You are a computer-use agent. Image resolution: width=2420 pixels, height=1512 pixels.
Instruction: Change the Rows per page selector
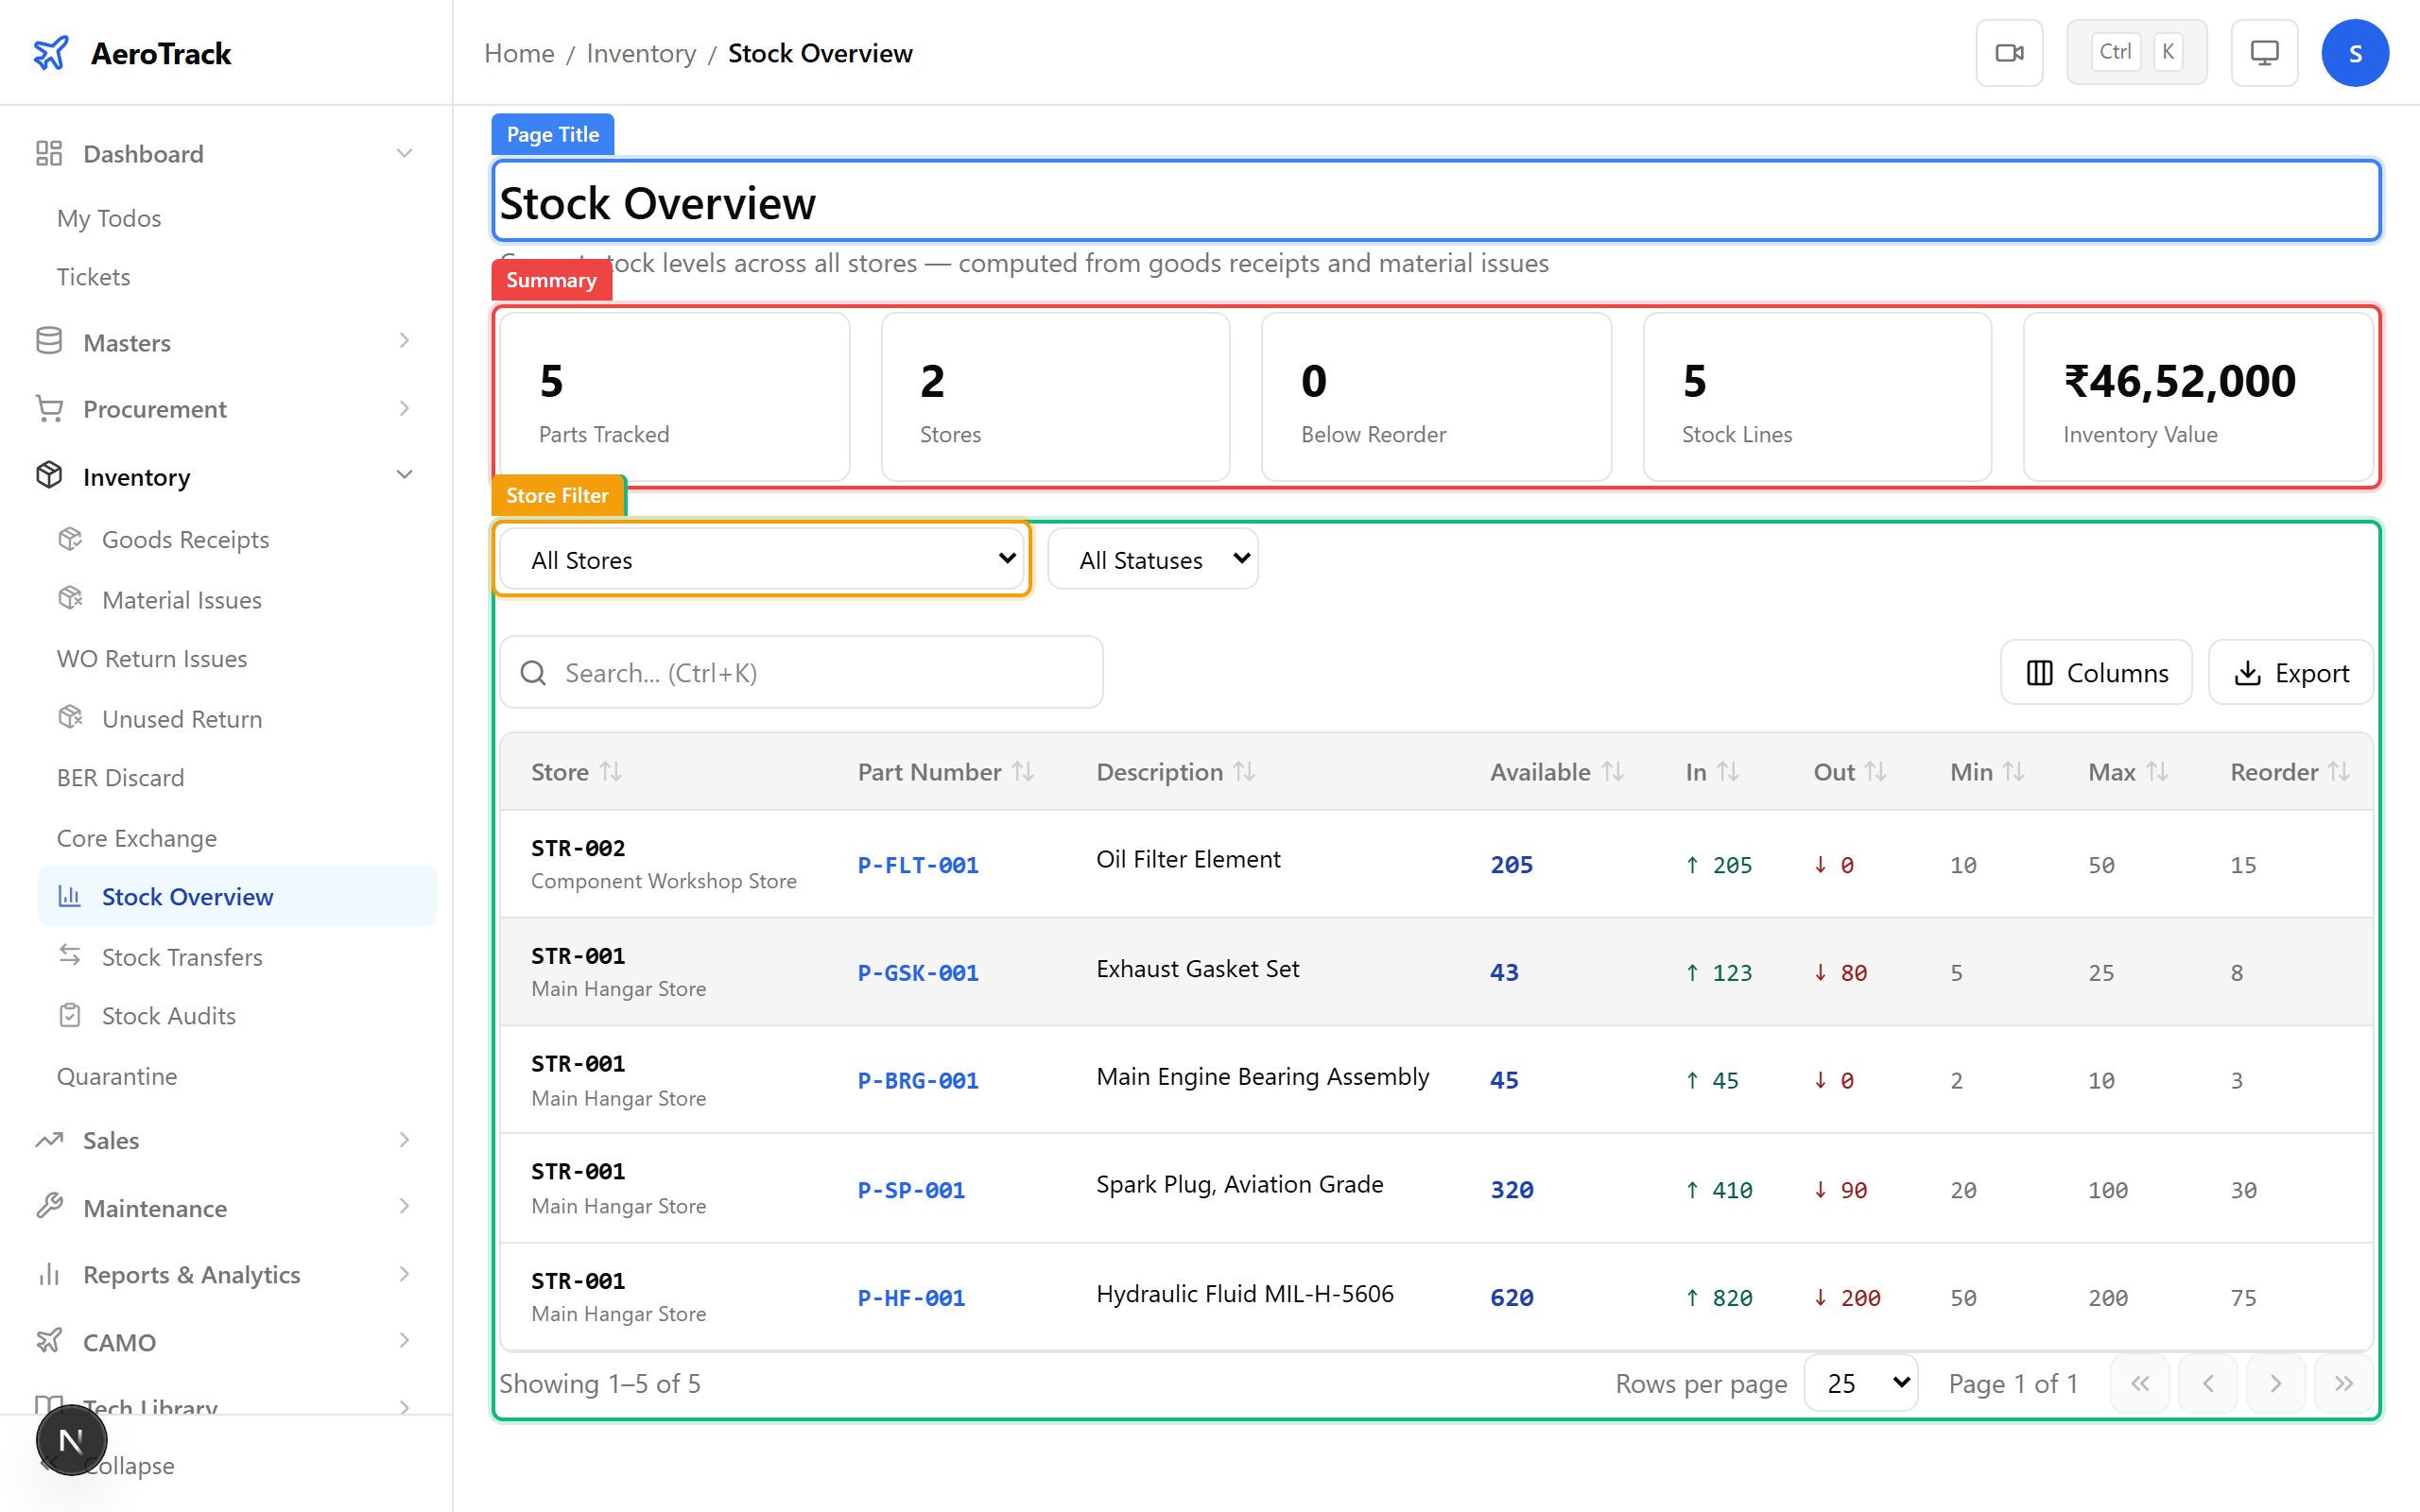click(x=1859, y=1383)
